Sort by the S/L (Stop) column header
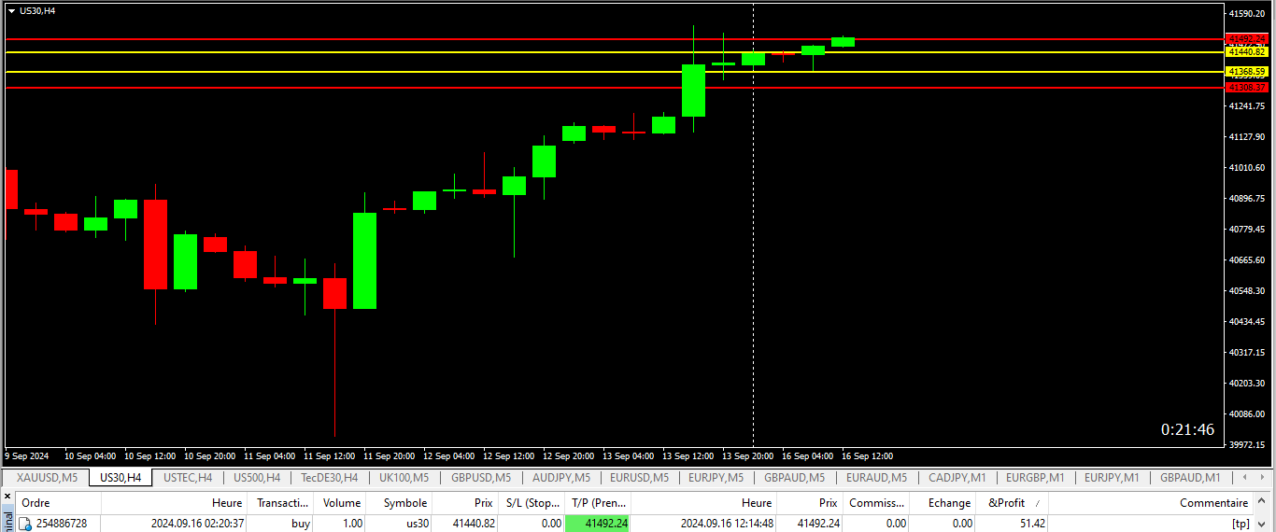Image resolution: width=1276 pixels, height=532 pixels. point(533,502)
